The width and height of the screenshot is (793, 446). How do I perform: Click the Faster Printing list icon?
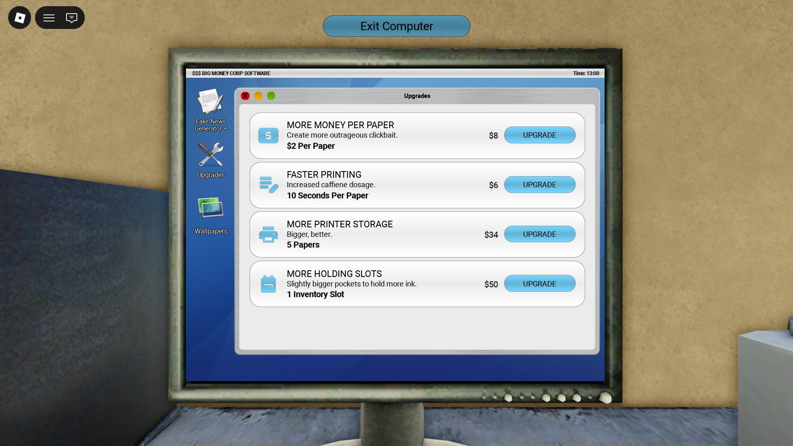click(268, 185)
